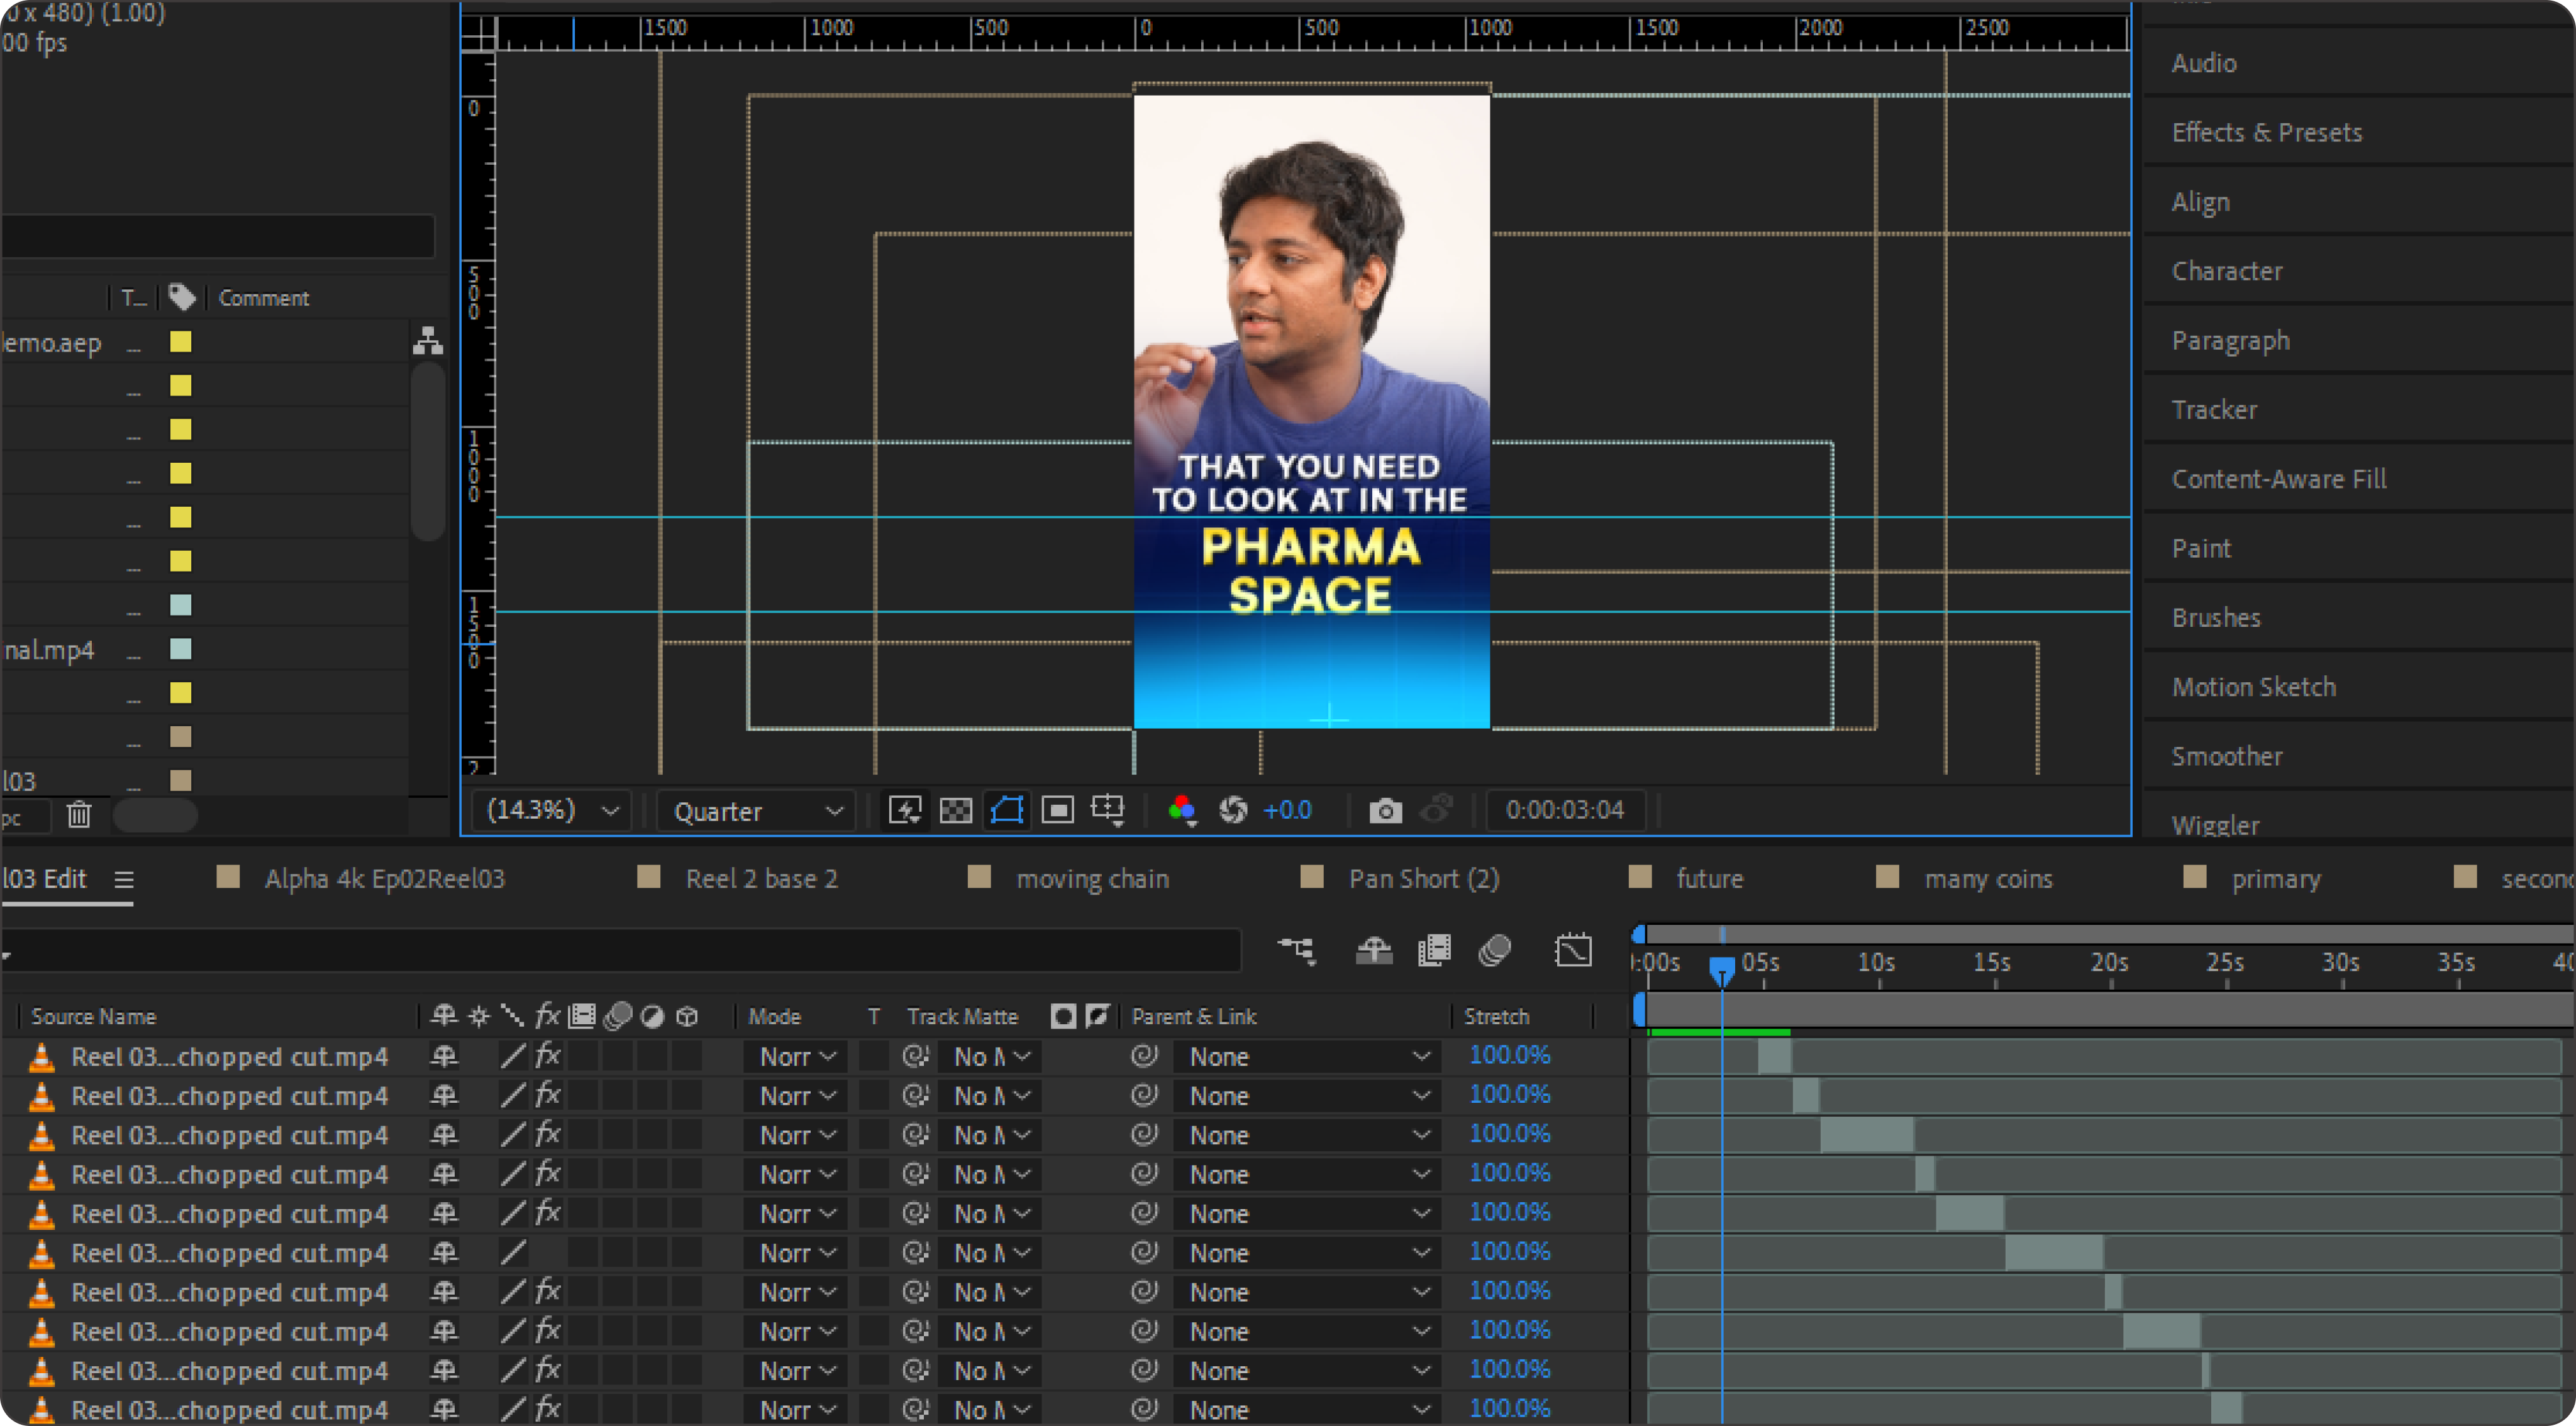Click the blue current time indicator
Image resolution: width=2576 pixels, height=1426 pixels.
1721,970
